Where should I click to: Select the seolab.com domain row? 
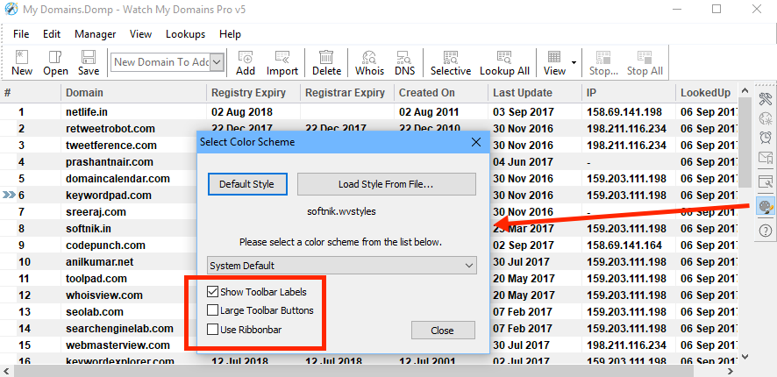pyautogui.click(x=369, y=311)
